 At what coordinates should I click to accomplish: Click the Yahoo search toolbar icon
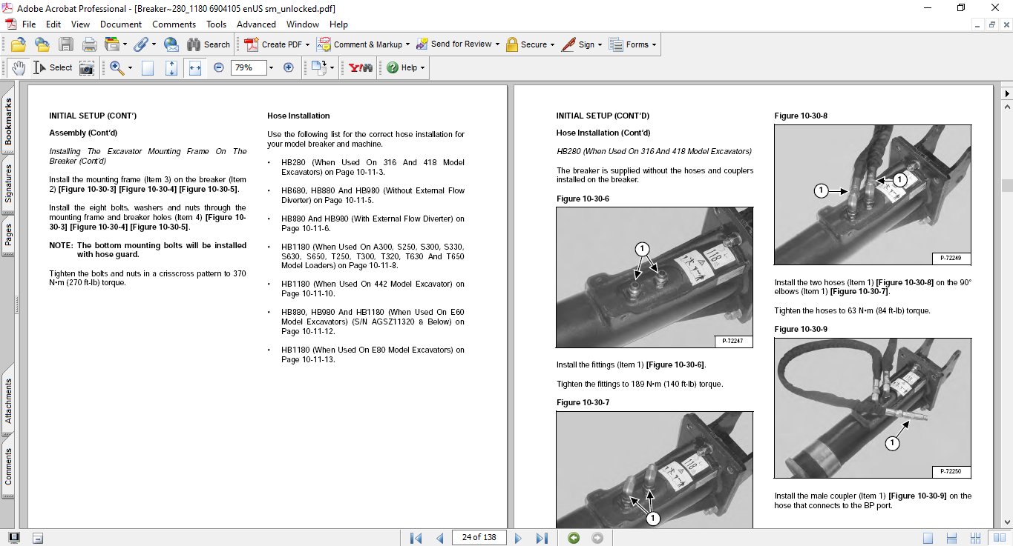pos(361,67)
